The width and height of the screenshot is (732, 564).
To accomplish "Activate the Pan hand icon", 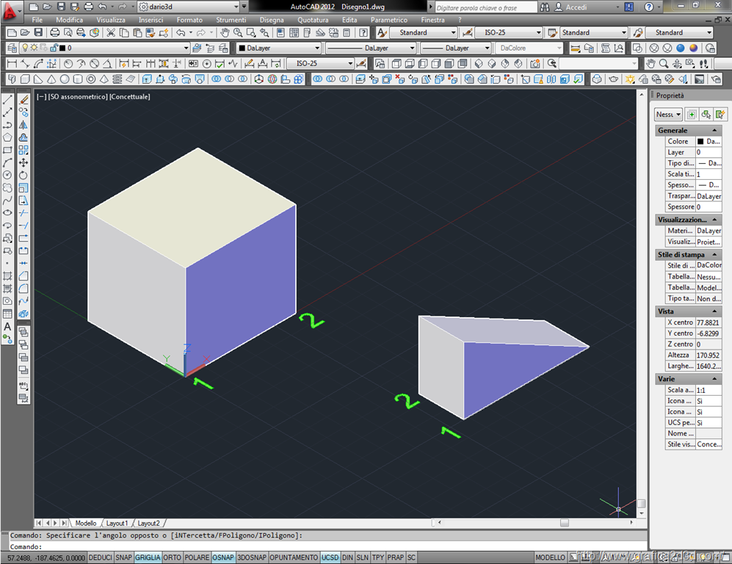I will tap(226, 33).
